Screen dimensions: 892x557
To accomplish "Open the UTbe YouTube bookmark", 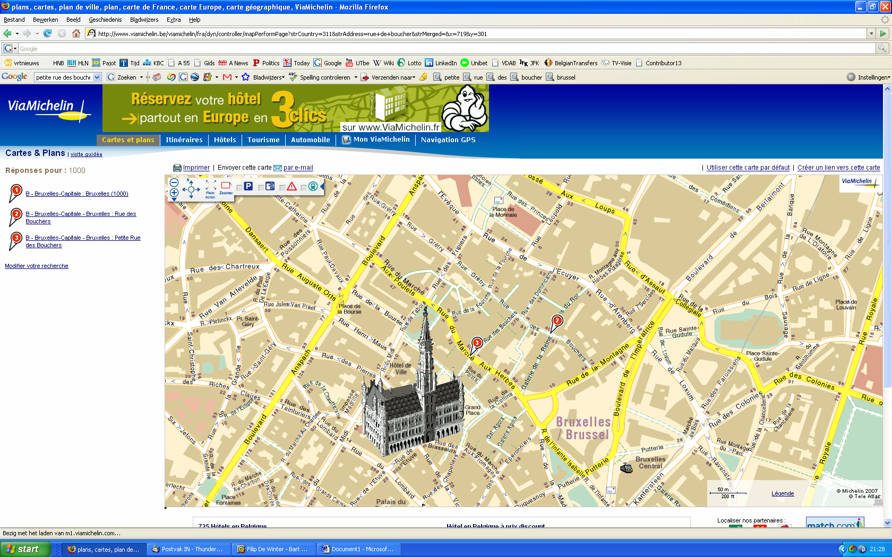I will pyautogui.click(x=357, y=63).
